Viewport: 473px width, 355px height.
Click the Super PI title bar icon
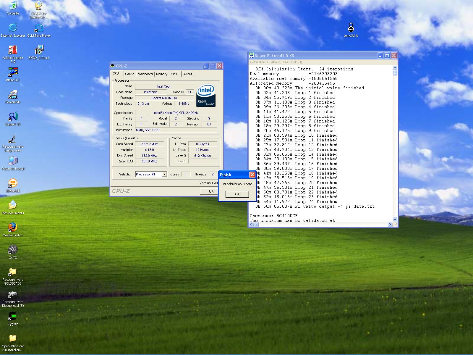252,55
